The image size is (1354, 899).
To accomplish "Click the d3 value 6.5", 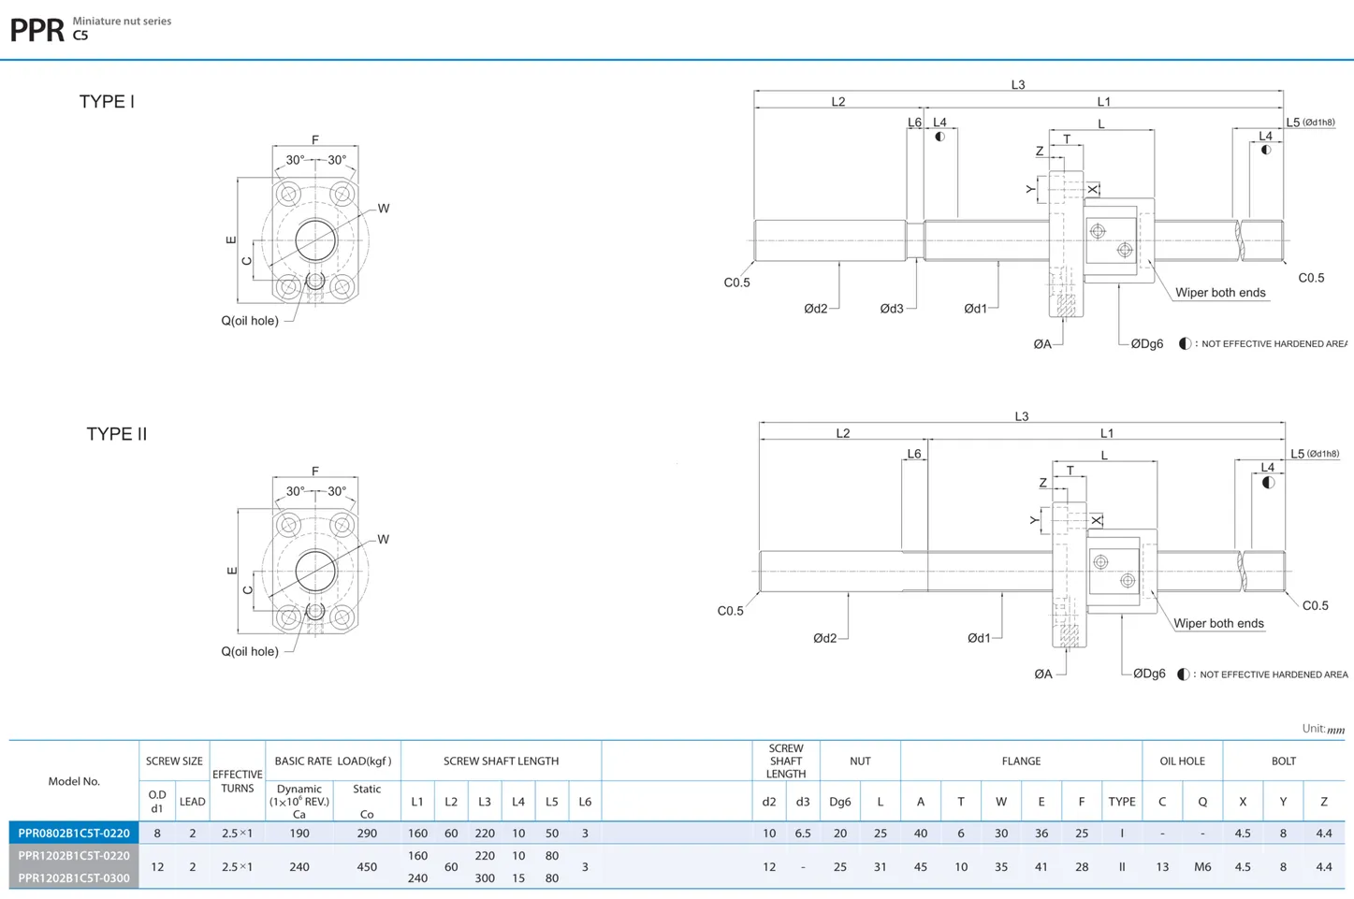I will coord(803,834).
